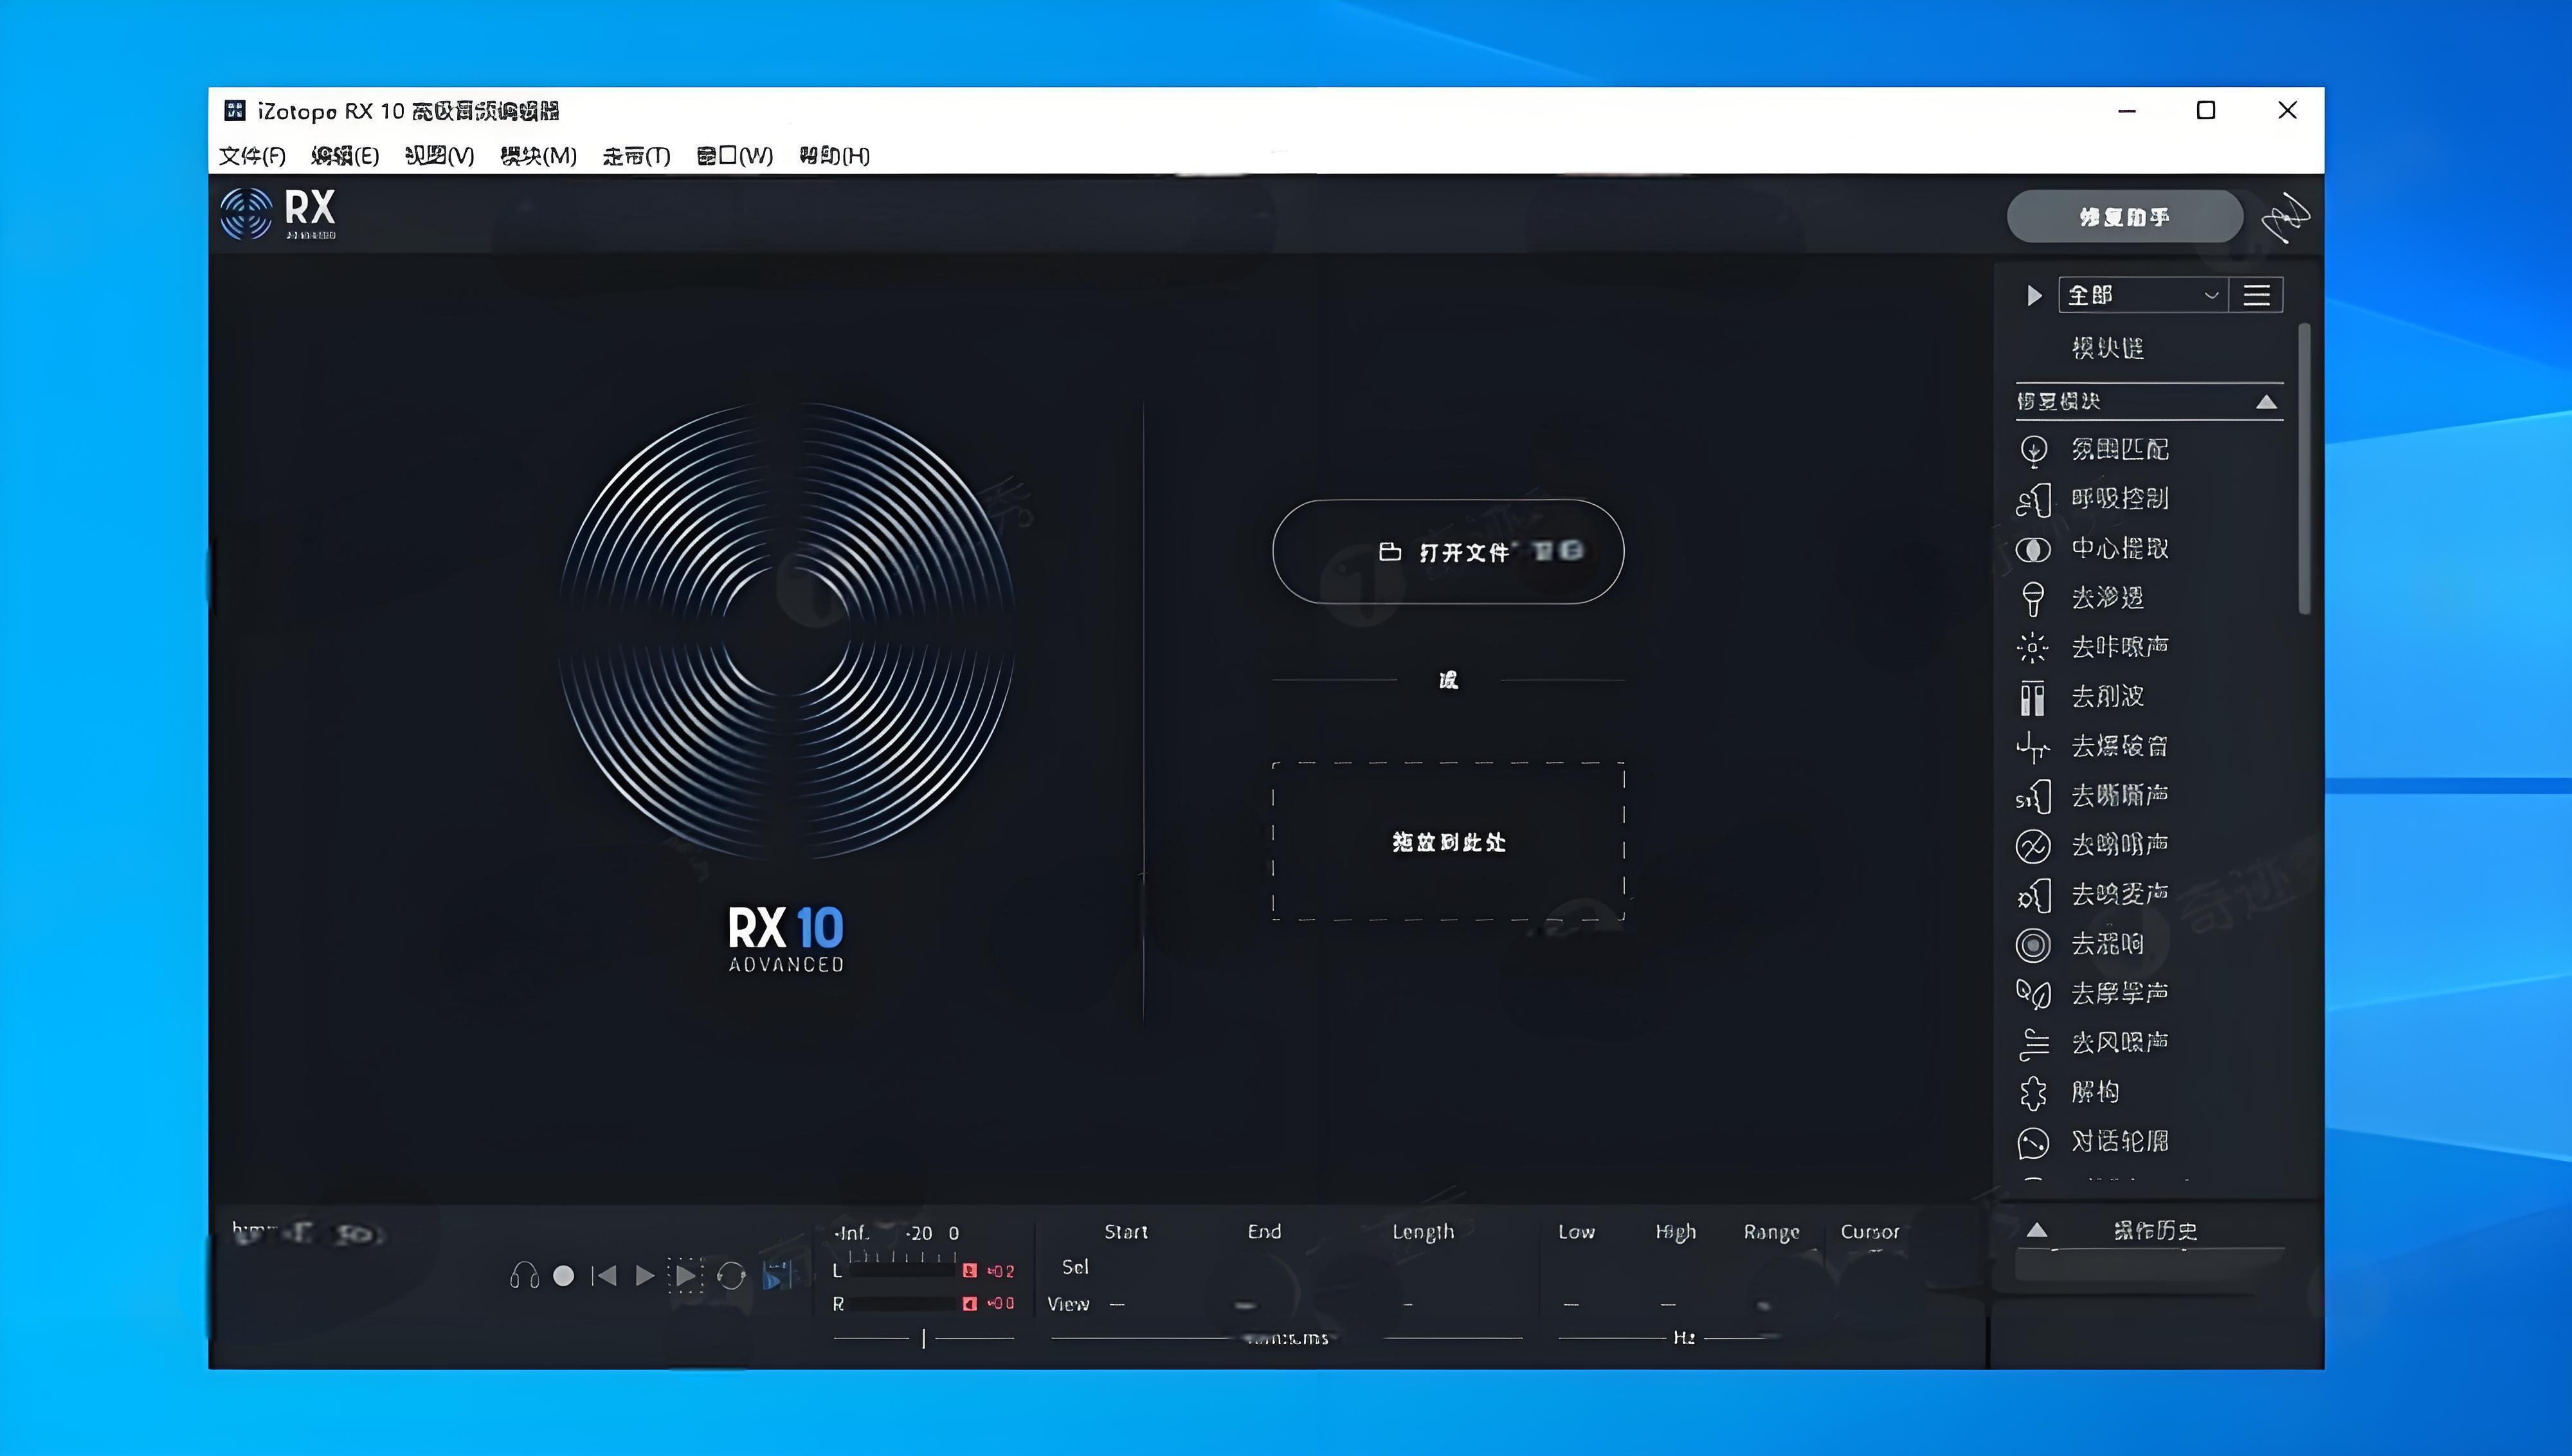Image resolution: width=2572 pixels, height=1456 pixels.
Task: Open 模块链 Module Chain
Action: (2107, 349)
